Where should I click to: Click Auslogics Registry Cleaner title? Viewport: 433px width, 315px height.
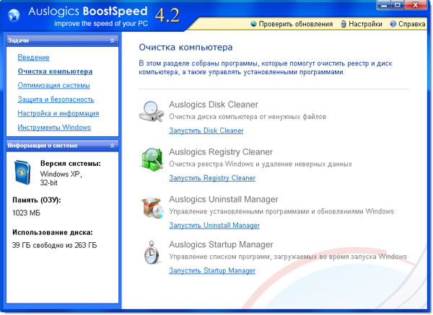[x=221, y=152]
